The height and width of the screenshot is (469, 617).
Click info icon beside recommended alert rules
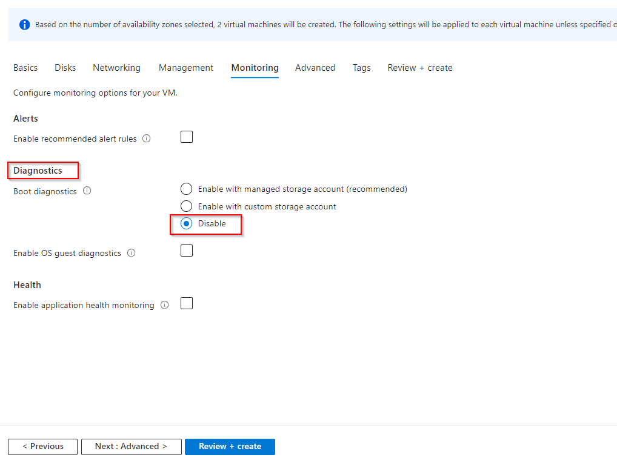pyautogui.click(x=146, y=139)
